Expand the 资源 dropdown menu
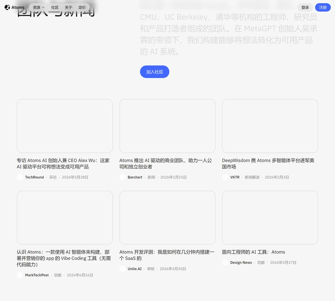Viewport: 335px width, 301px height. (x=39, y=8)
